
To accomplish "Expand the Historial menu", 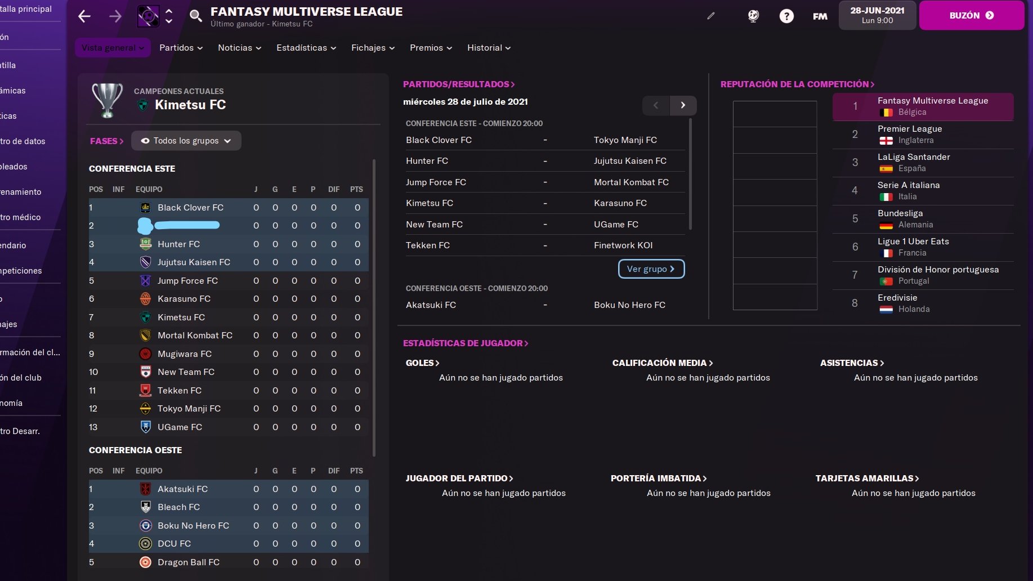I will coord(489,48).
